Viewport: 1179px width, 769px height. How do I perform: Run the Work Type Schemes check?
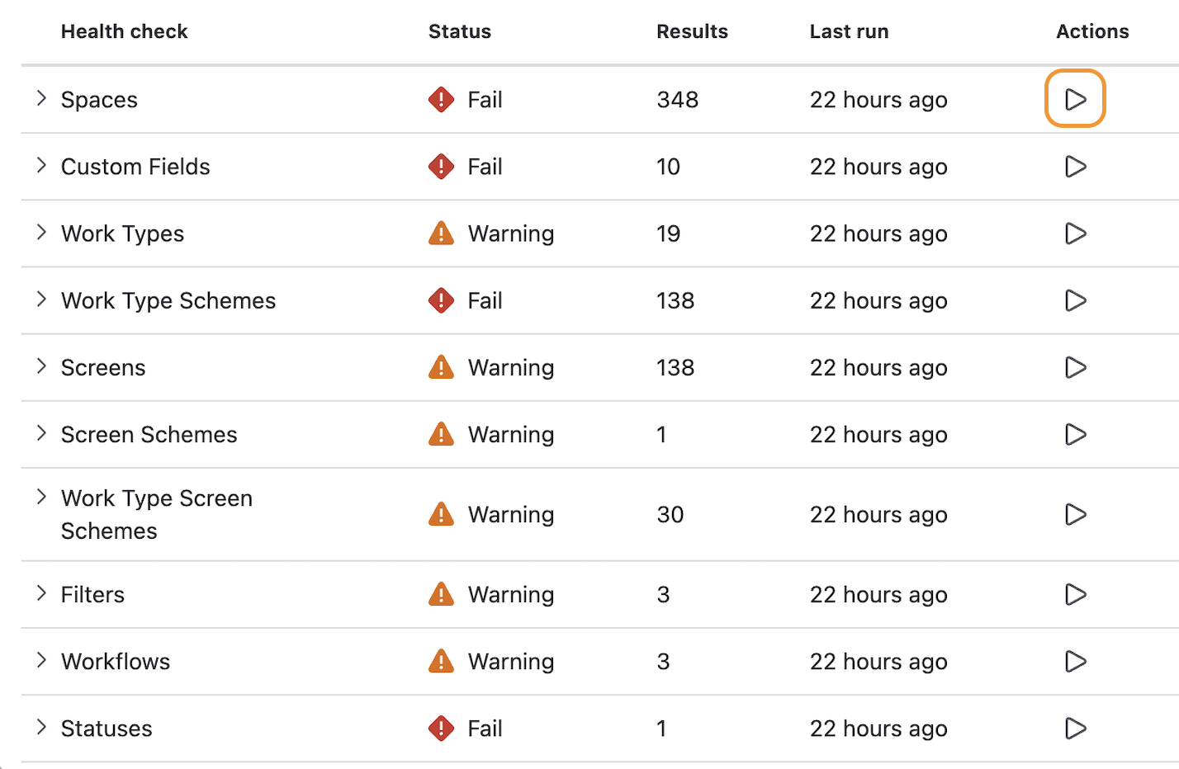point(1075,300)
